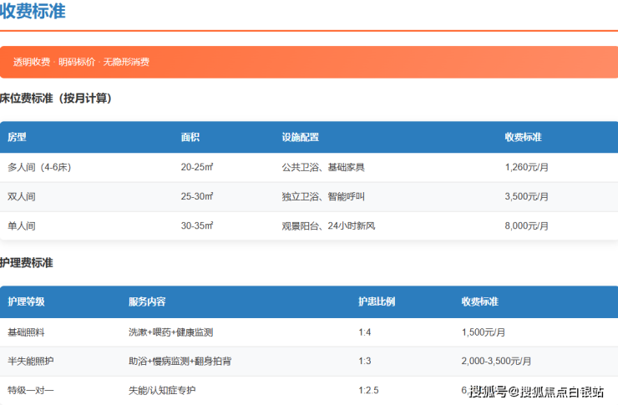Click the 8,000元/月 price cell
The image size is (618, 405).
click(526, 226)
